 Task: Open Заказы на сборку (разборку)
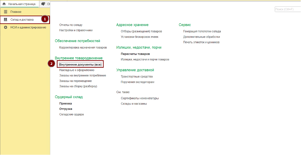[x=78, y=86]
